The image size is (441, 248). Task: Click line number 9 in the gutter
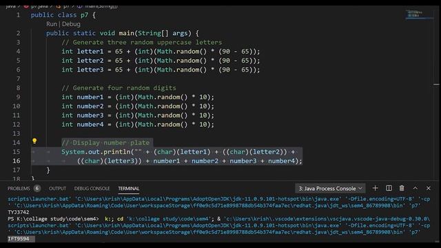tap(18, 97)
